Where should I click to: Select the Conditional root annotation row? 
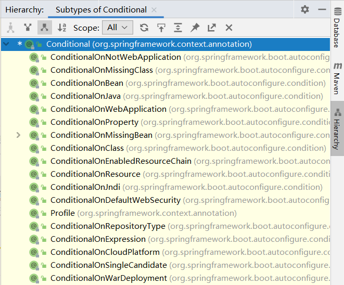click(165, 44)
